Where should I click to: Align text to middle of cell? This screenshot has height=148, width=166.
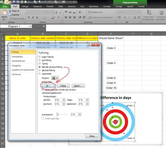[x=70, y=12]
